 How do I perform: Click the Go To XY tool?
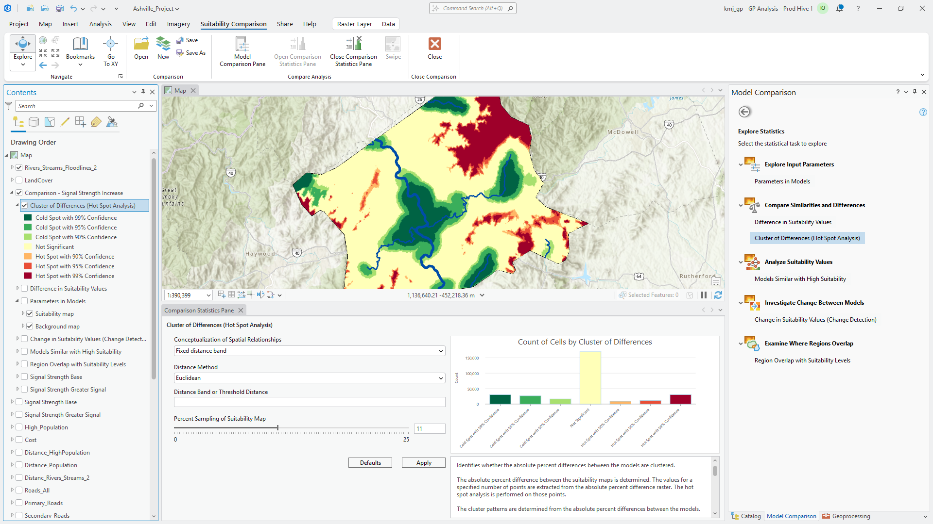click(x=111, y=50)
